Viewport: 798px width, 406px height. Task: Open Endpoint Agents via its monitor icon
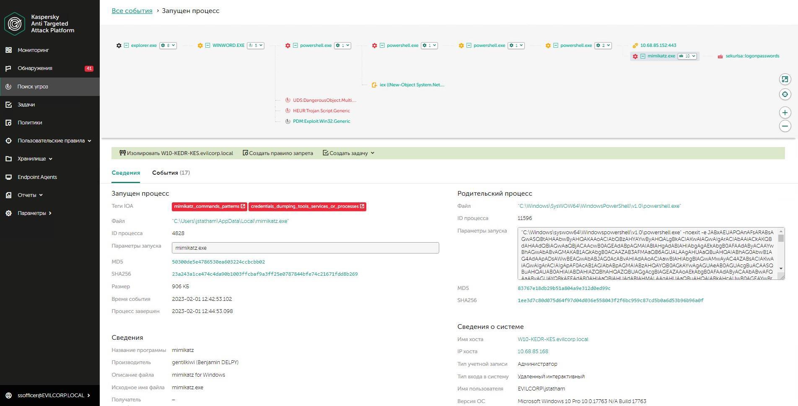point(8,177)
